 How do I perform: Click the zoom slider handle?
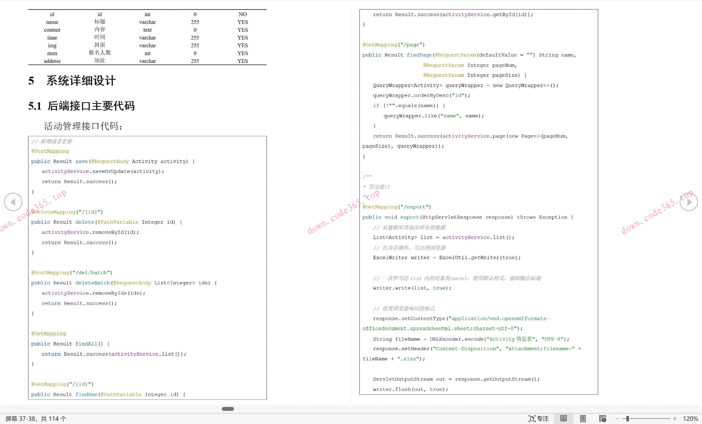(627, 419)
